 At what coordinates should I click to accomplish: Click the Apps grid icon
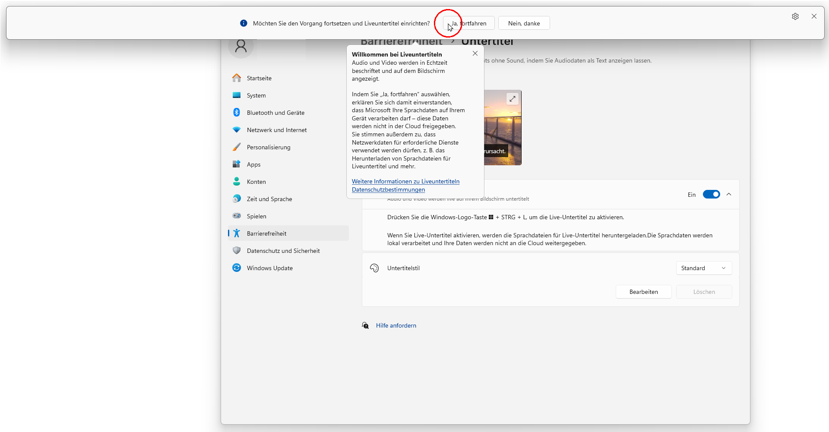coord(237,164)
